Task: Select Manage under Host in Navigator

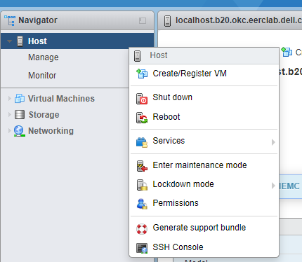Action: click(x=44, y=57)
